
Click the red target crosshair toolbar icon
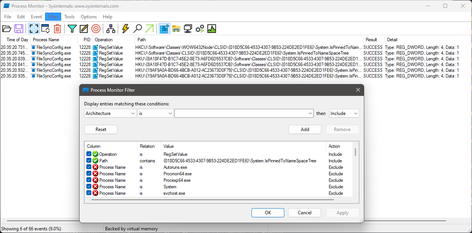pyautogui.click(x=96, y=29)
